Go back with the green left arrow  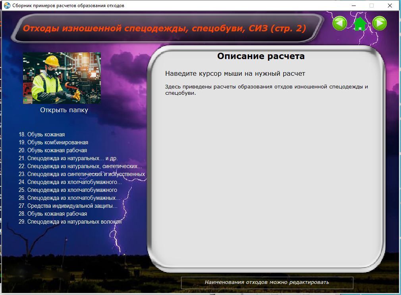tap(339, 23)
